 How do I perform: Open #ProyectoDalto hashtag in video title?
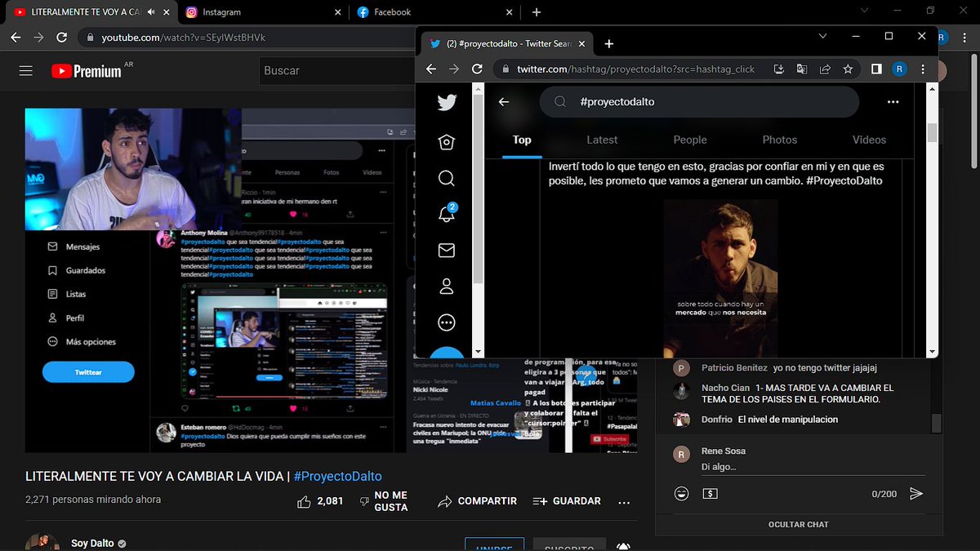(x=337, y=476)
